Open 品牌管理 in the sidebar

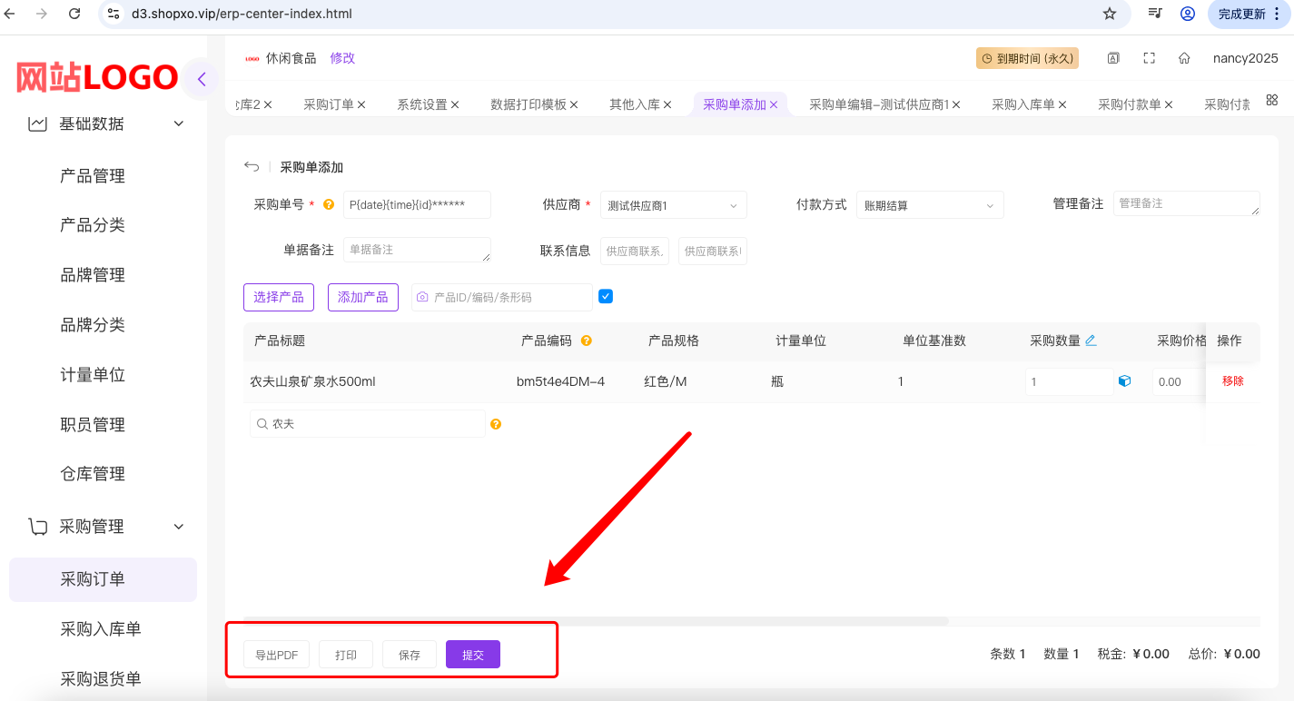click(x=93, y=275)
